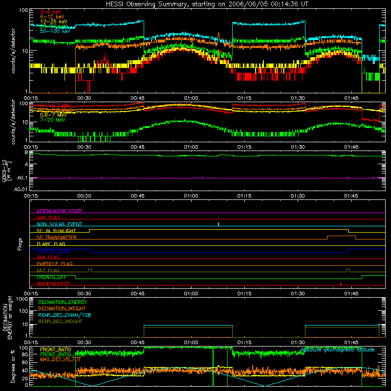
Task: Click the HESSI Observing Summary title text
Action: coord(207,4)
